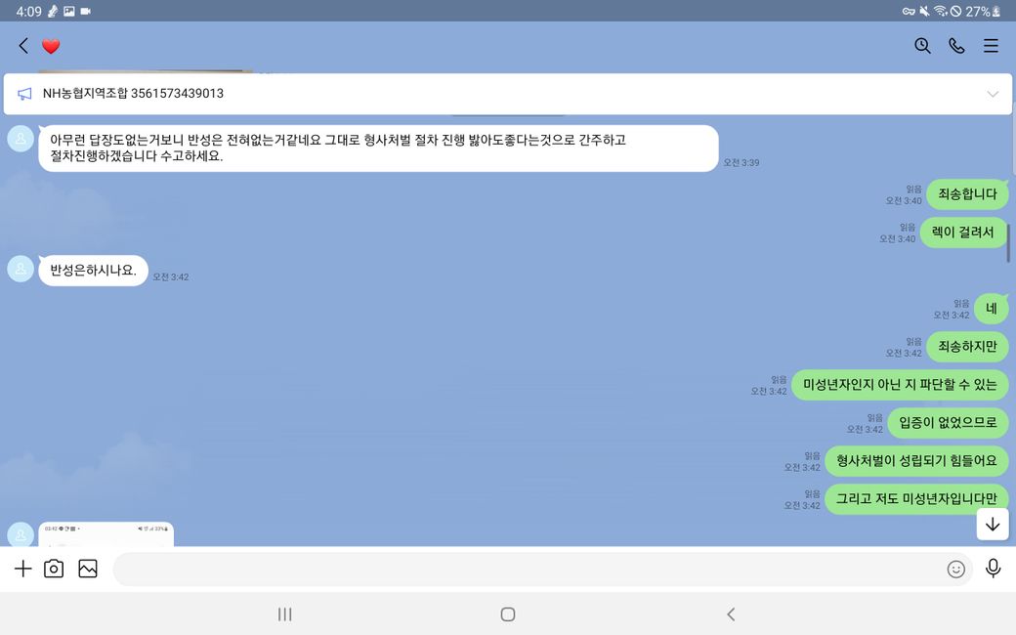Start a voice call with phone icon
The height and width of the screenshot is (635, 1016).
point(956,46)
